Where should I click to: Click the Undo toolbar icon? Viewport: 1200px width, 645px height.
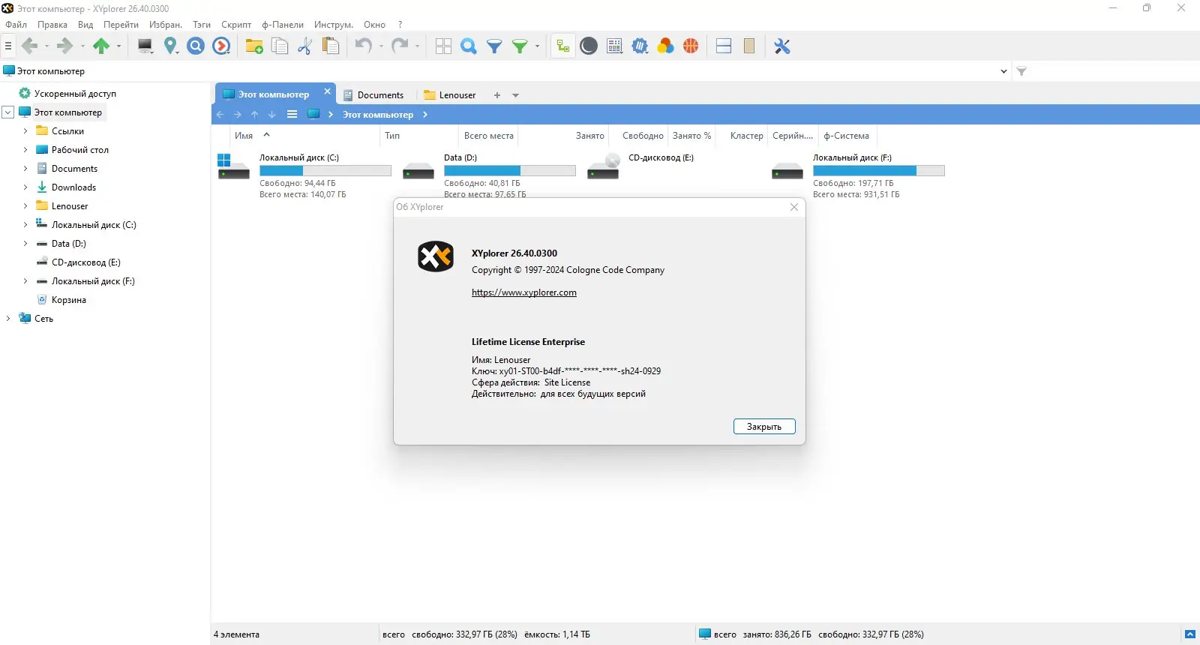coord(364,46)
